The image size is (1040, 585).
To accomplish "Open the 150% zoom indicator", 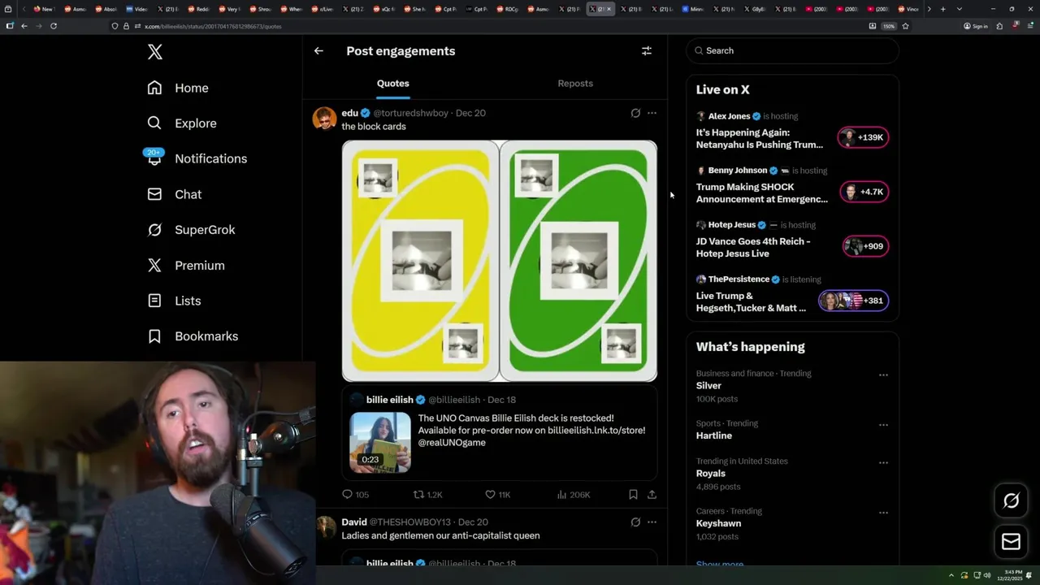I will coord(889,26).
